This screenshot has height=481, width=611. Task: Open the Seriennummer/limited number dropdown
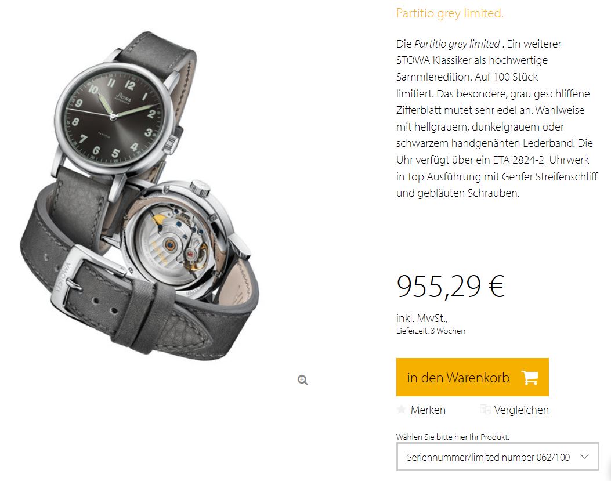498,457
